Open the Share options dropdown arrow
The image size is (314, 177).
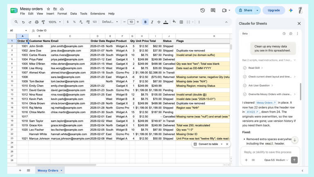pos(257,10)
